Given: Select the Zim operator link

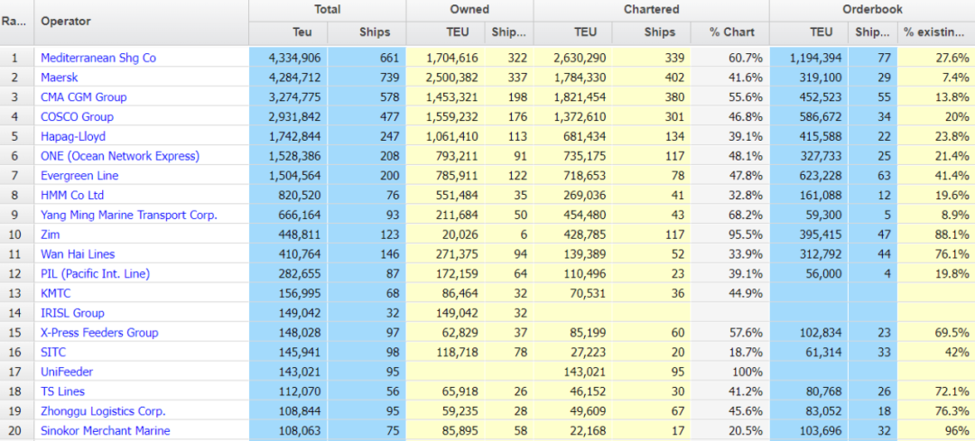Looking at the screenshot, I should click(x=51, y=234).
